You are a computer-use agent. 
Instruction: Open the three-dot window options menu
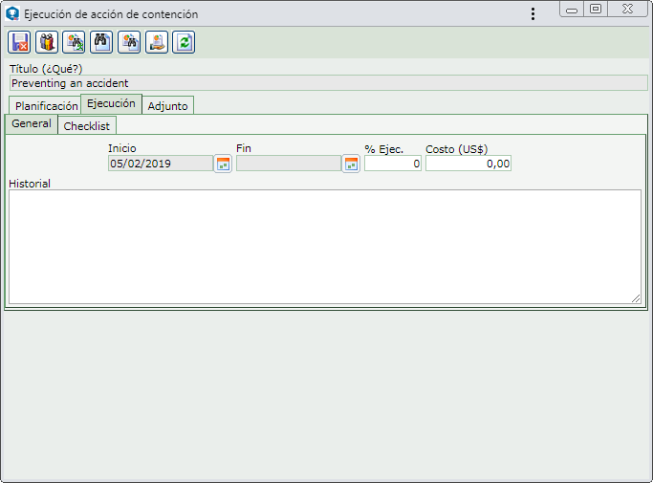[533, 13]
